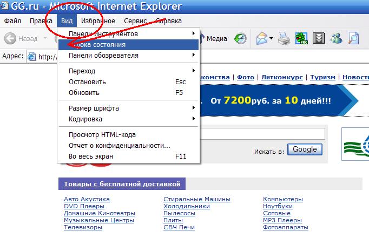
Task: Open Отчет о конфиденциальности
Action: tap(128, 146)
